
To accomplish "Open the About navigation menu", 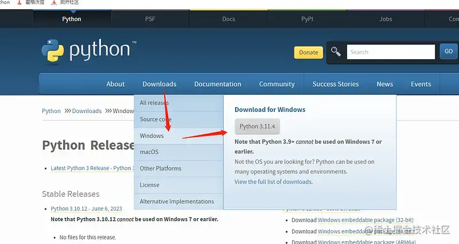I will point(115,84).
